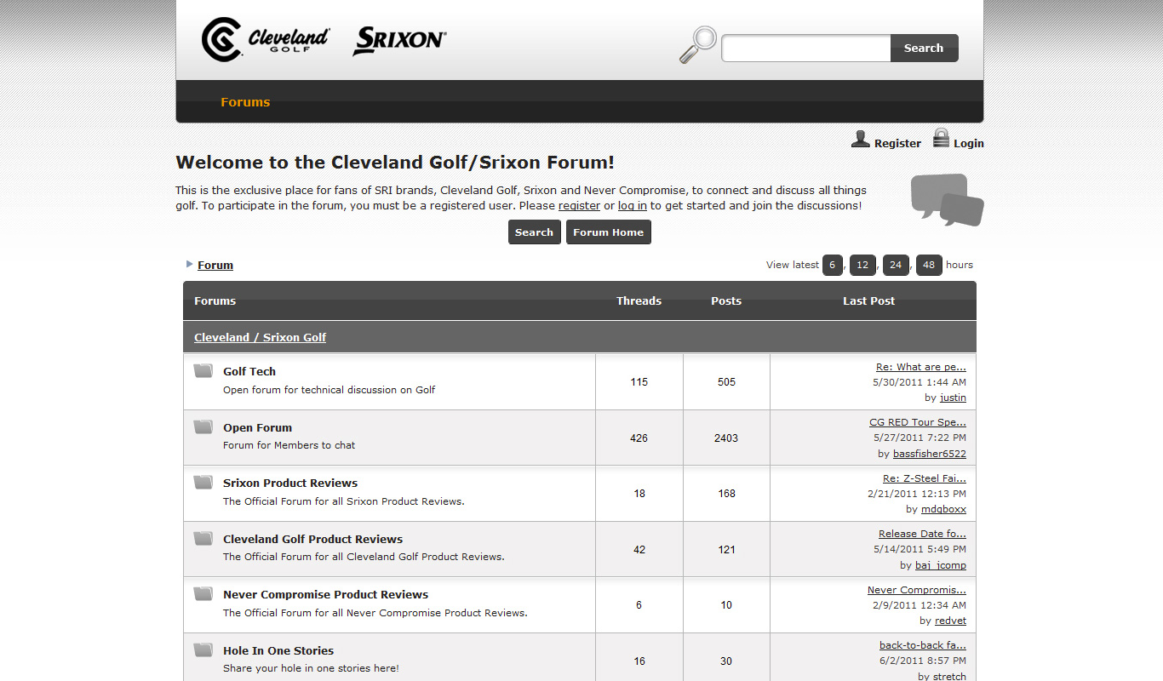Click the gray speech bubbles graphic
Screen dimensions: 1163x681
click(x=947, y=199)
